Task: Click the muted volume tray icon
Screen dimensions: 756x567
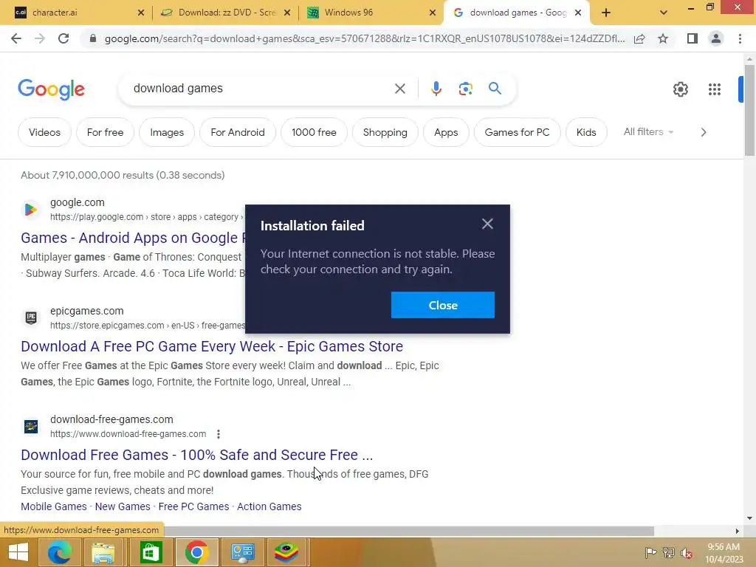Action: tap(686, 553)
